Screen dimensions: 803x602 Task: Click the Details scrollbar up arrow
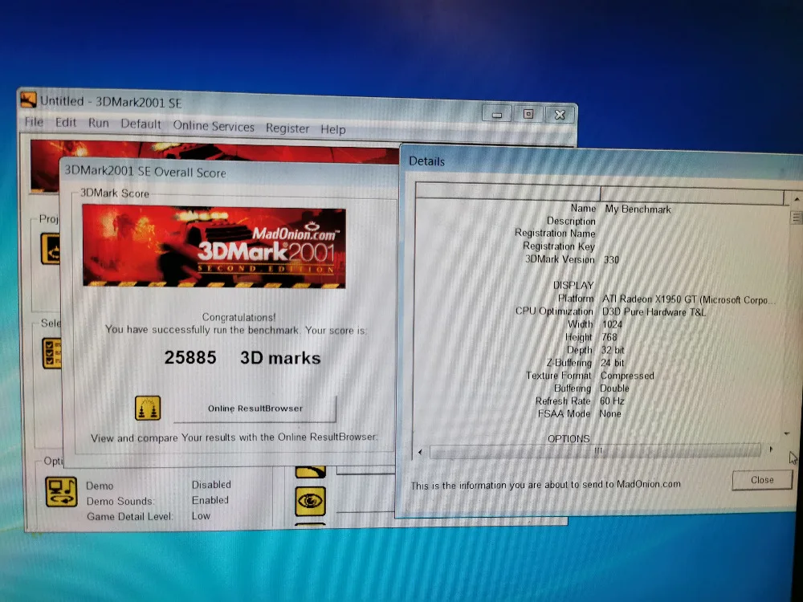pos(797,198)
